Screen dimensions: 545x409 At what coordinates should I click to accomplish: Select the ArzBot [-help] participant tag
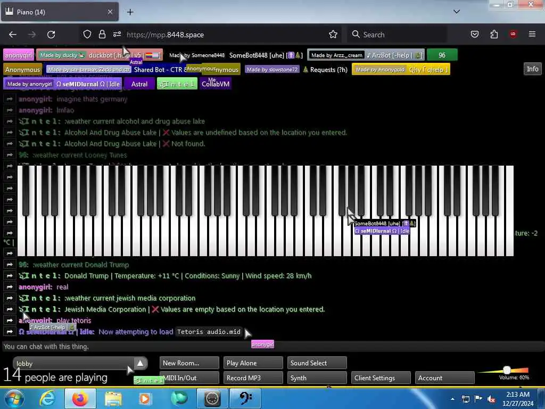pyautogui.click(x=366, y=55)
